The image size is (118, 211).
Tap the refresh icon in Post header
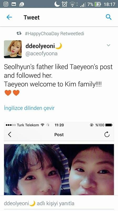click(x=107, y=134)
